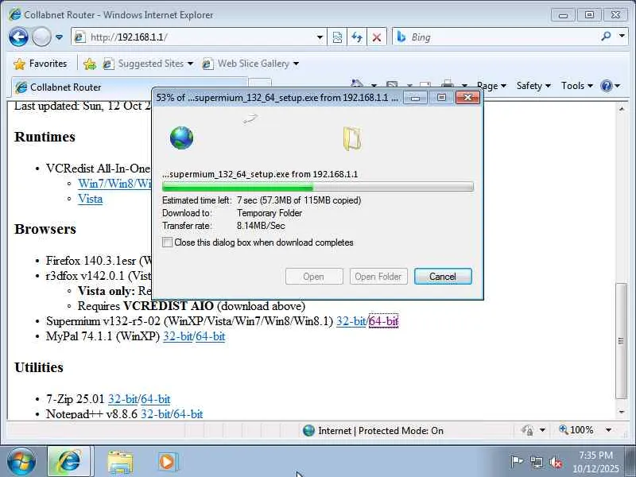Viewport: 636px width, 477px height.
Task: Open the Tools menu
Action: [x=577, y=86]
